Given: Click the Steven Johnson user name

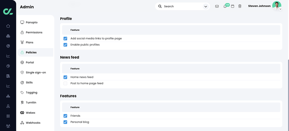Looking at the screenshot, I should (x=259, y=6).
